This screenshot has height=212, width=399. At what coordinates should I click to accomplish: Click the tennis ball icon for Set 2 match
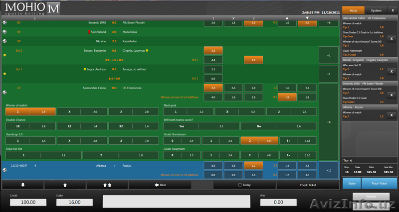pos(5,55)
